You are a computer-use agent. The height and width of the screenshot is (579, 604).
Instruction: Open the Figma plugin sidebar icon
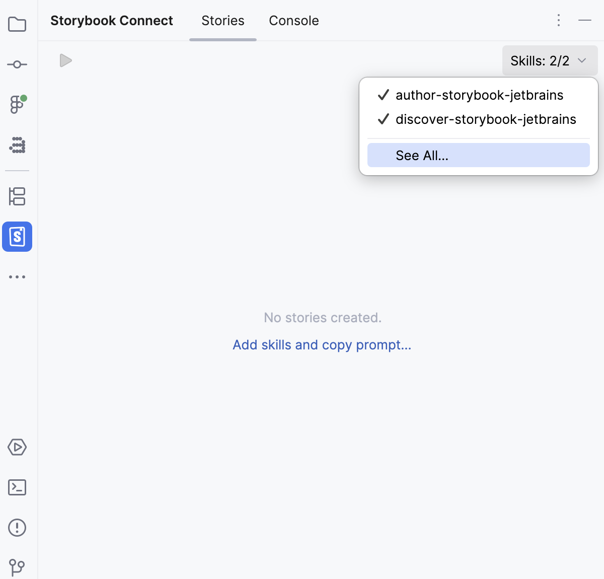click(x=17, y=105)
